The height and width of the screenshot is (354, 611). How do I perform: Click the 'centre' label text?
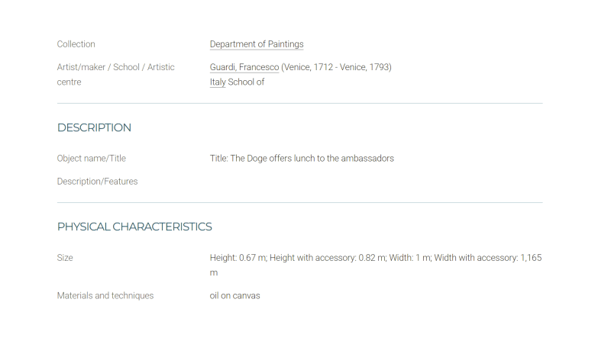point(69,82)
